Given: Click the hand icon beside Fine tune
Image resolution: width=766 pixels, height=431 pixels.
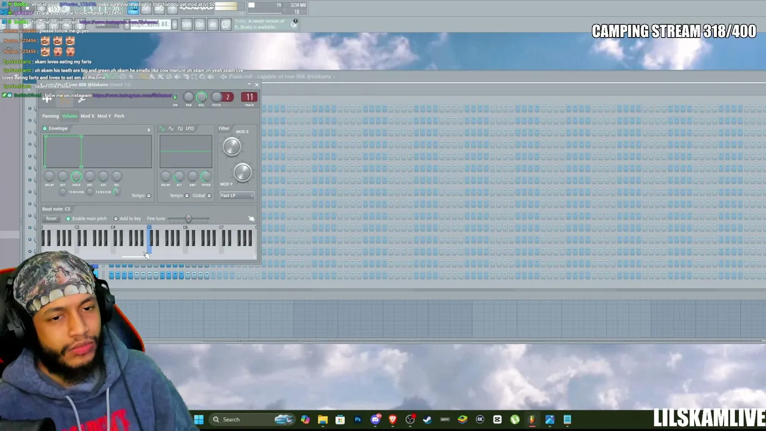Looking at the screenshot, I should [x=251, y=218].
